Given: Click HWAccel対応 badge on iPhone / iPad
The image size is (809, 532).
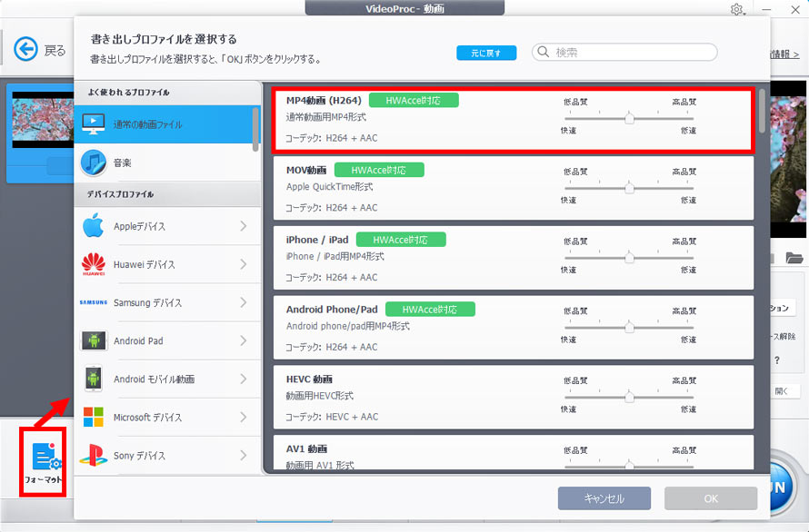Looking at the screenshot, I should tap(401, 240).
